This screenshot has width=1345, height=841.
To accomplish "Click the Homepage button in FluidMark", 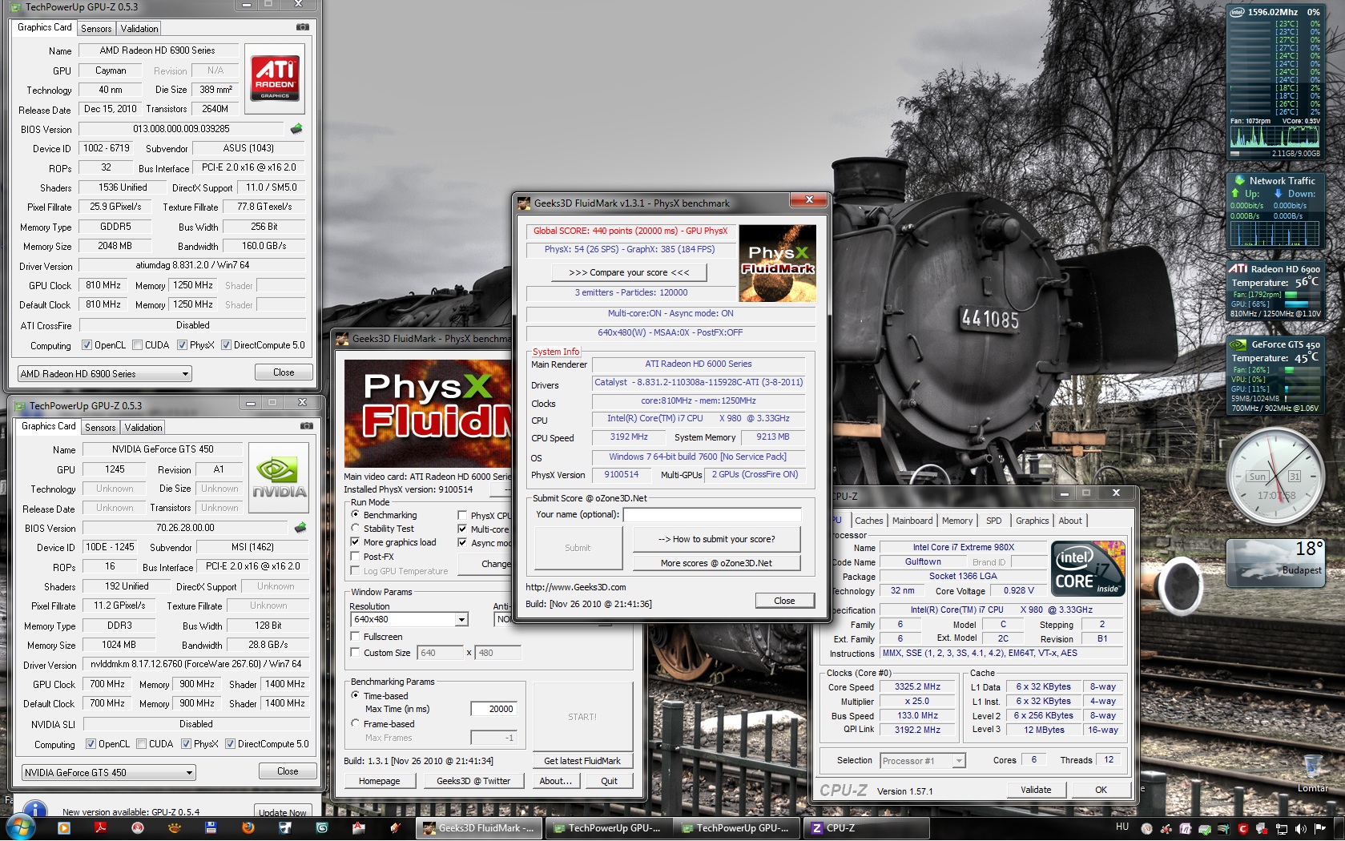I will 379,781.
